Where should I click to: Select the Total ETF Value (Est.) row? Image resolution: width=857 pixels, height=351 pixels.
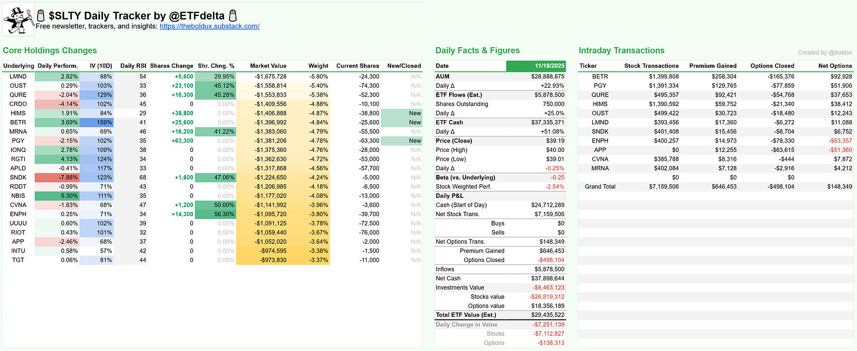click(x=500, y=316)
